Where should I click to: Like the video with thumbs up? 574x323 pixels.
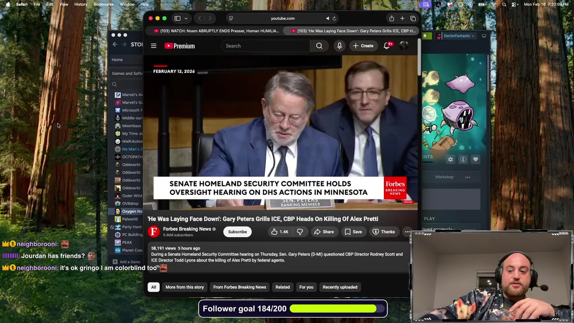coord(281,232)
